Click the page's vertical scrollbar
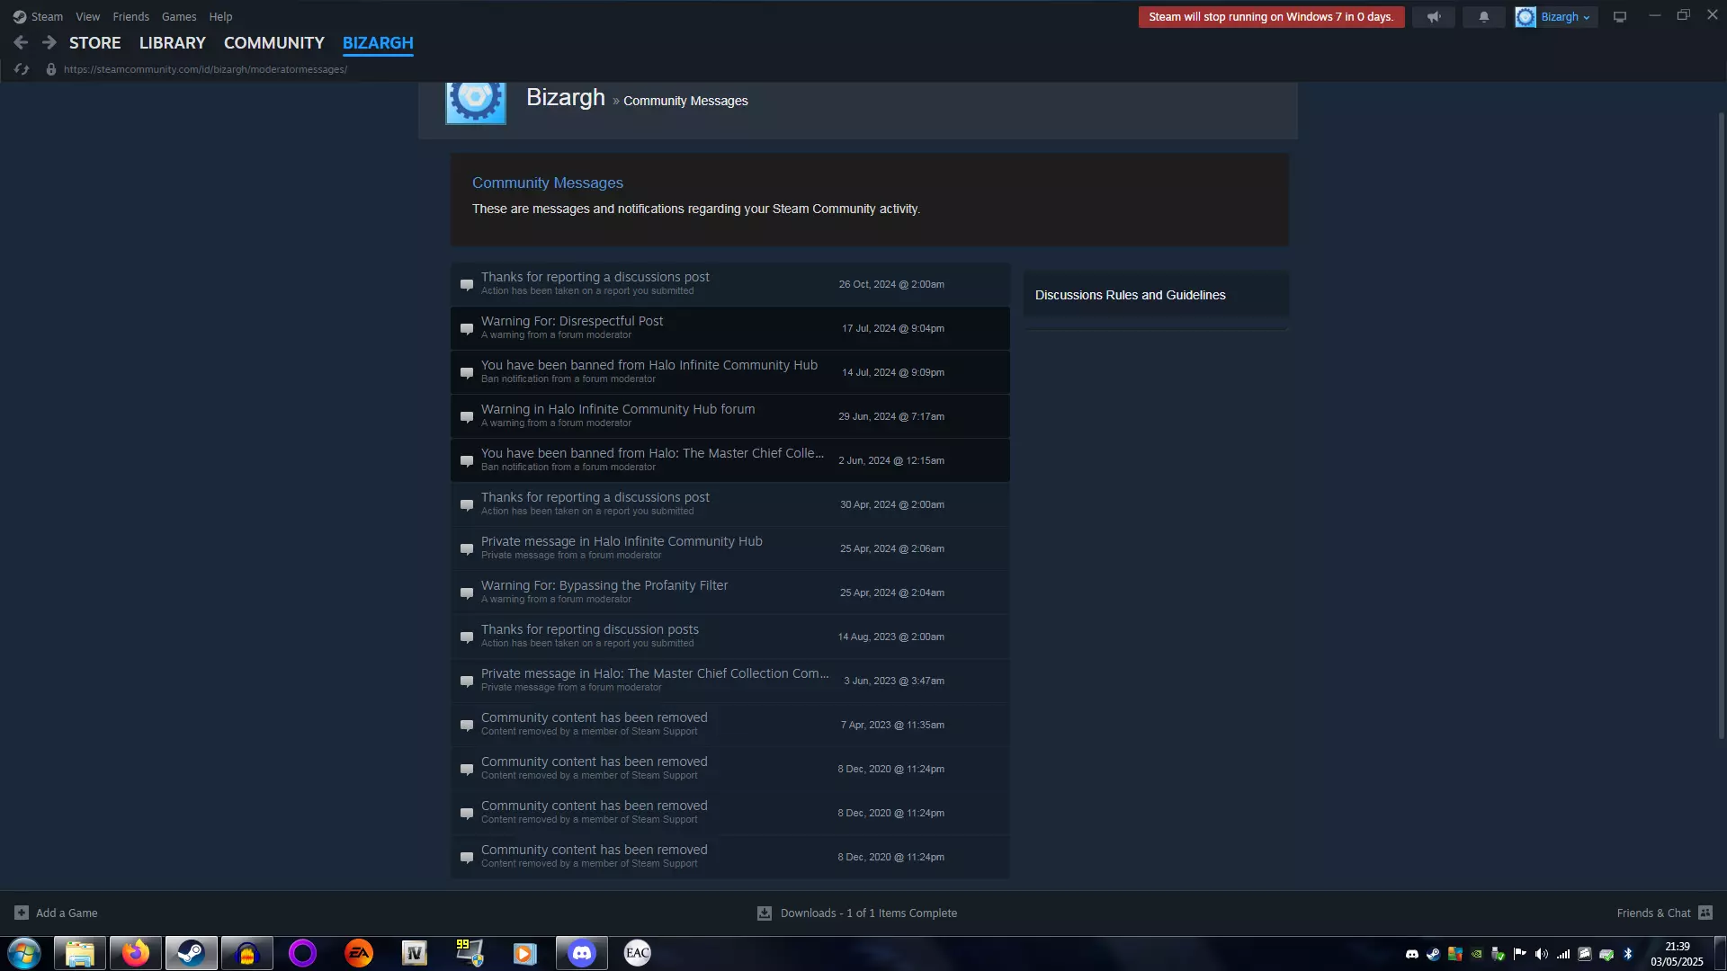 point(1721,423)
